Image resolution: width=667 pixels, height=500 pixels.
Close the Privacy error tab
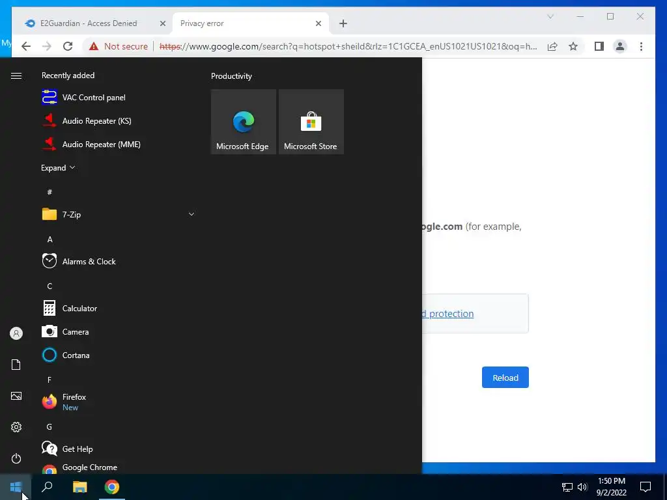[x=318, y=24]
